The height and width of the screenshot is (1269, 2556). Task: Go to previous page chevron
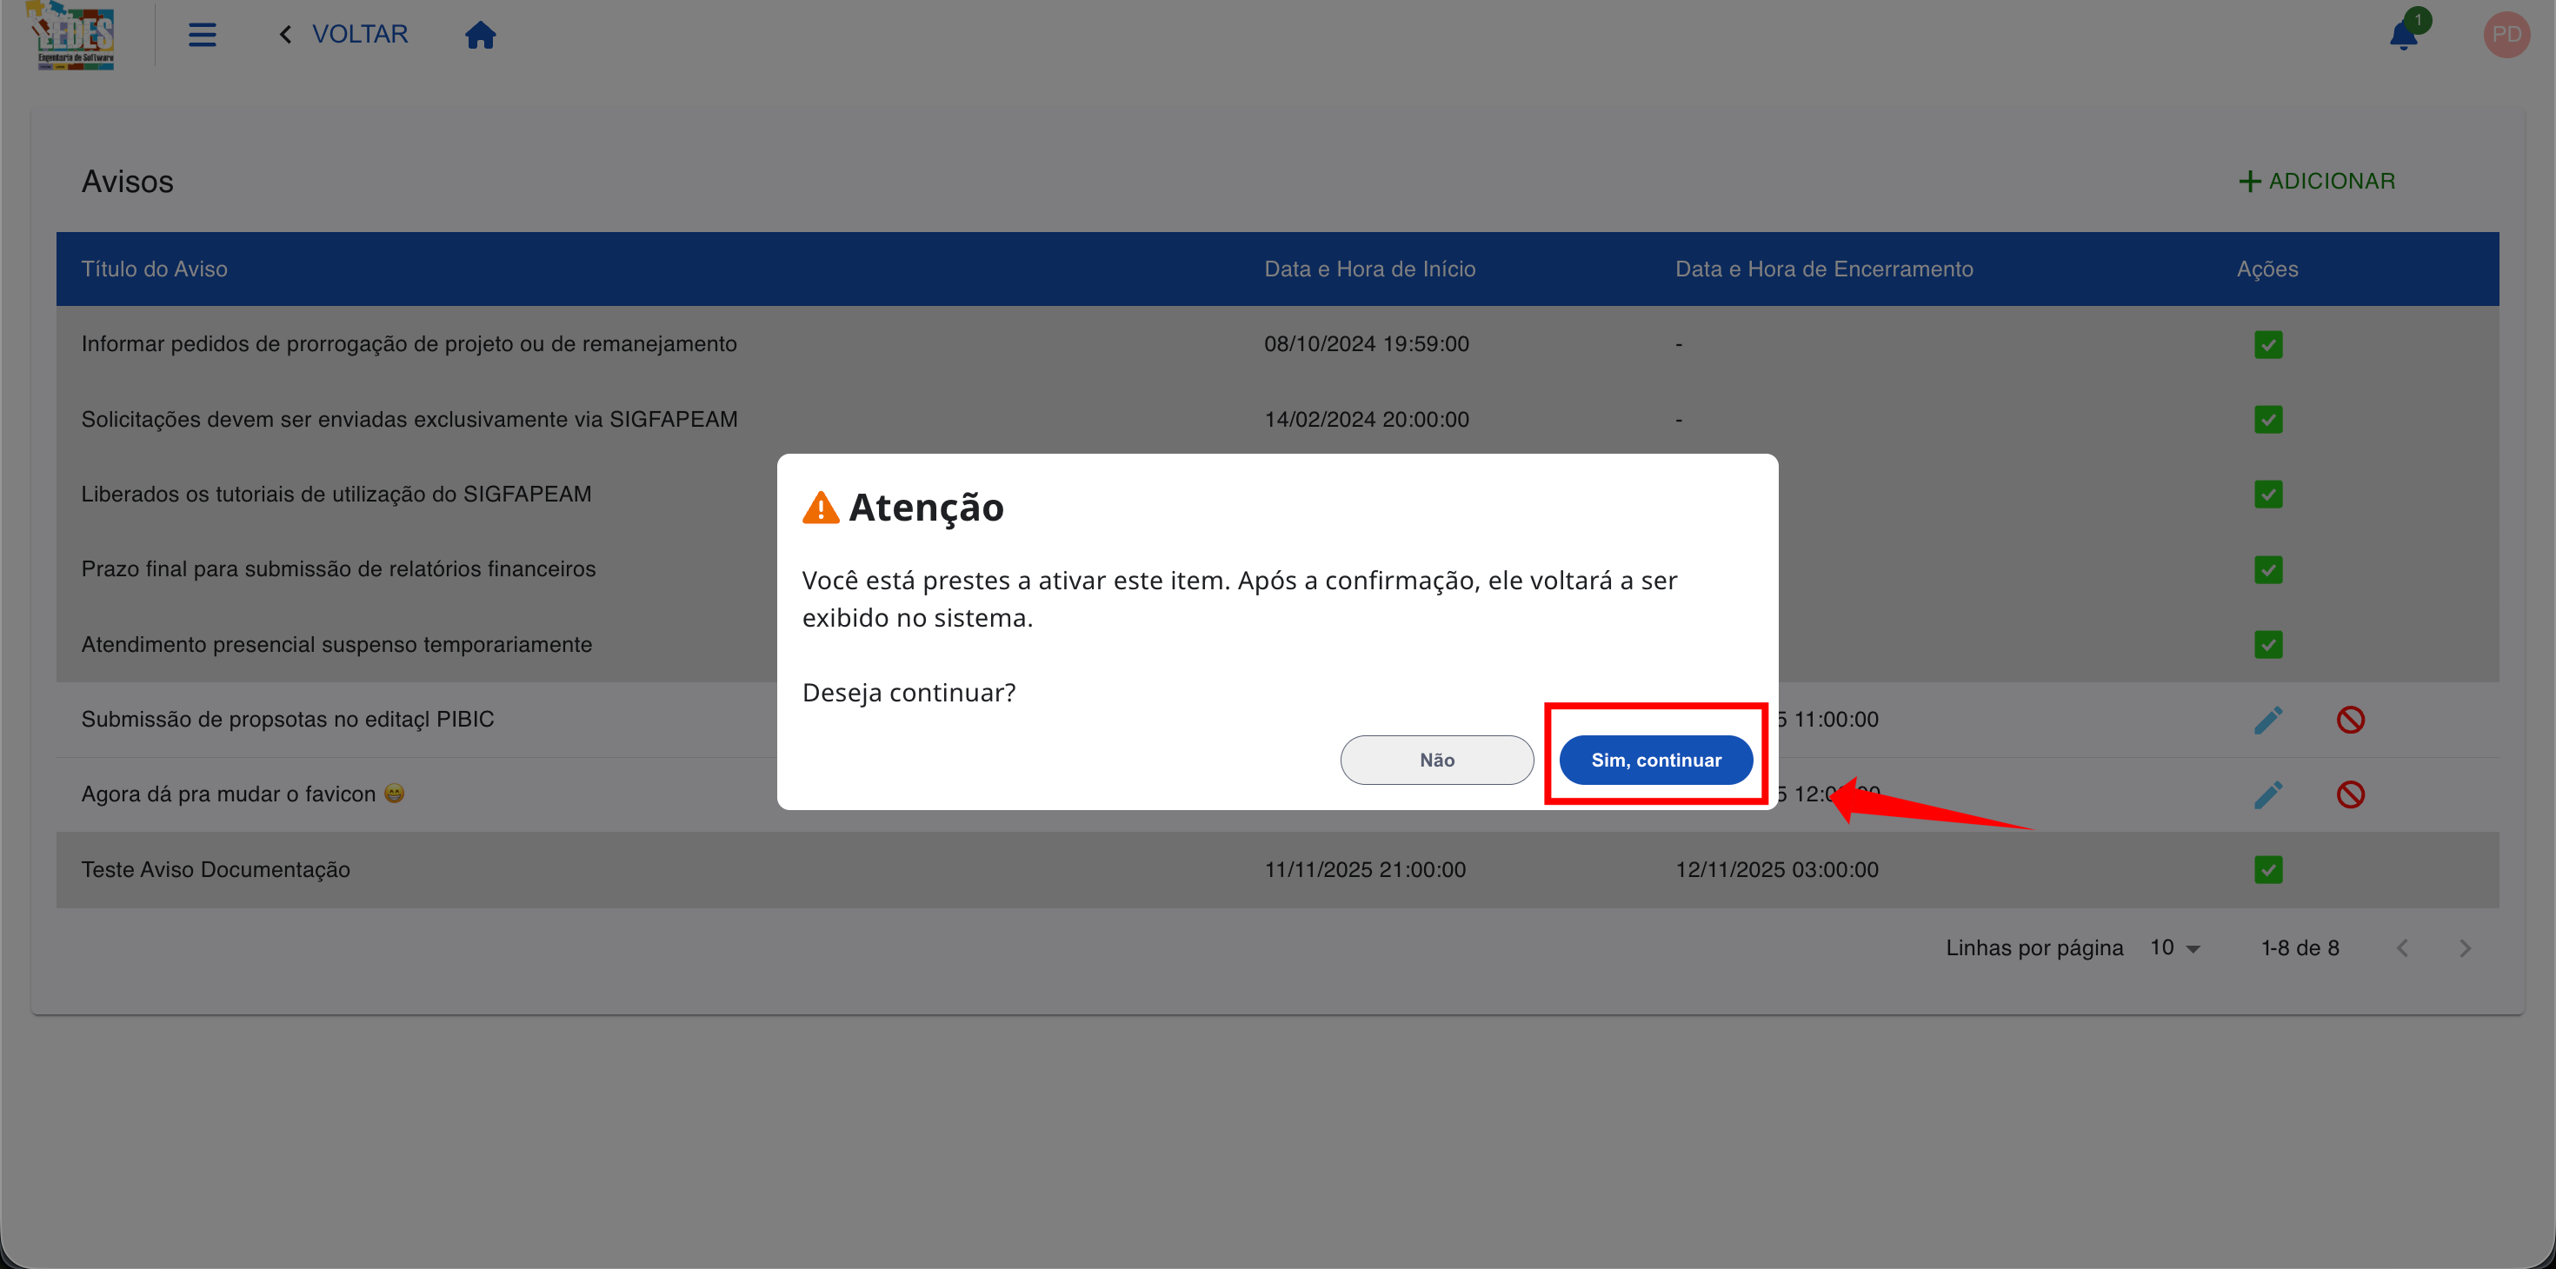(2402, 948)
